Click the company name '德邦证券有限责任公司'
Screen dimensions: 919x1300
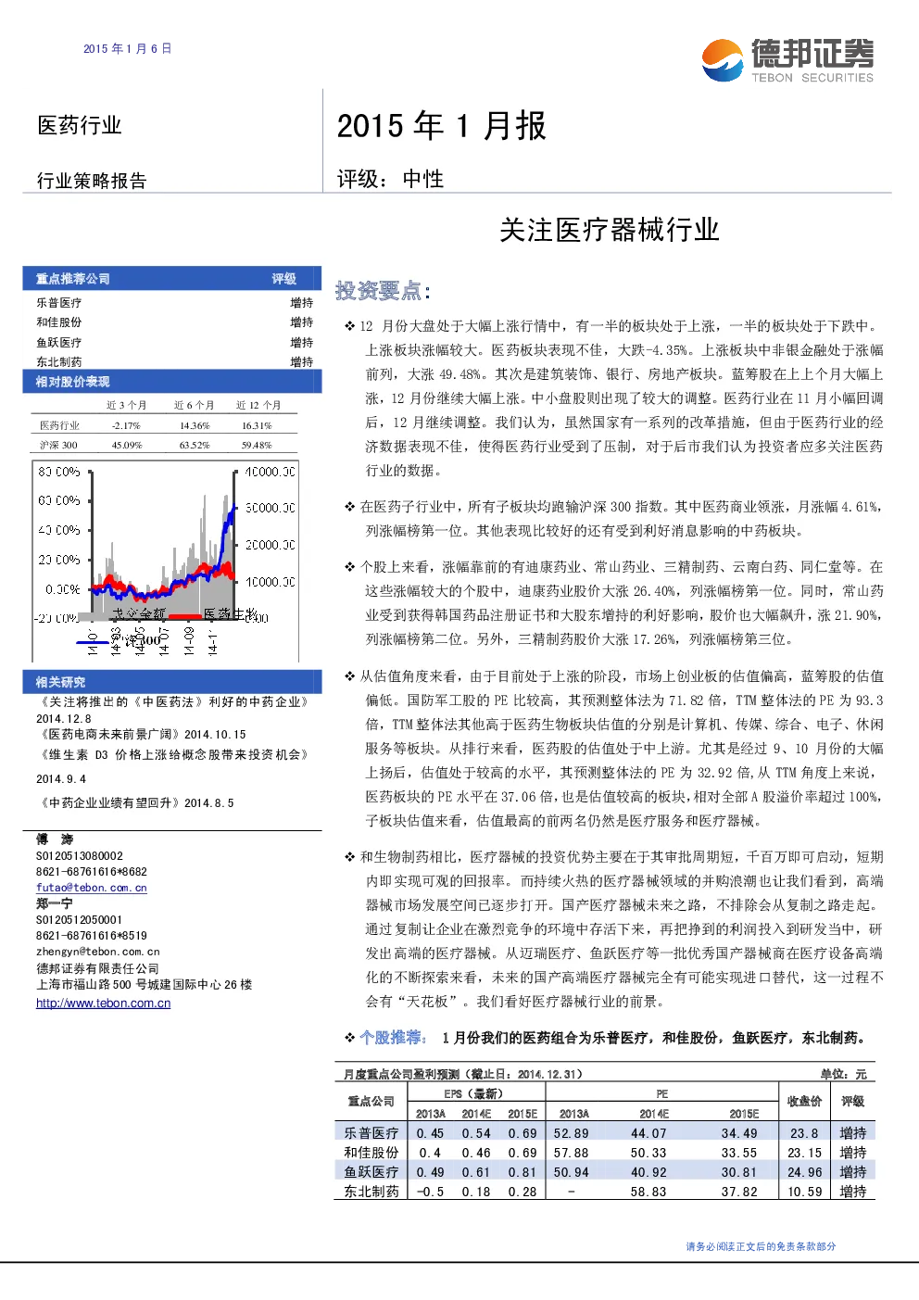97,968
